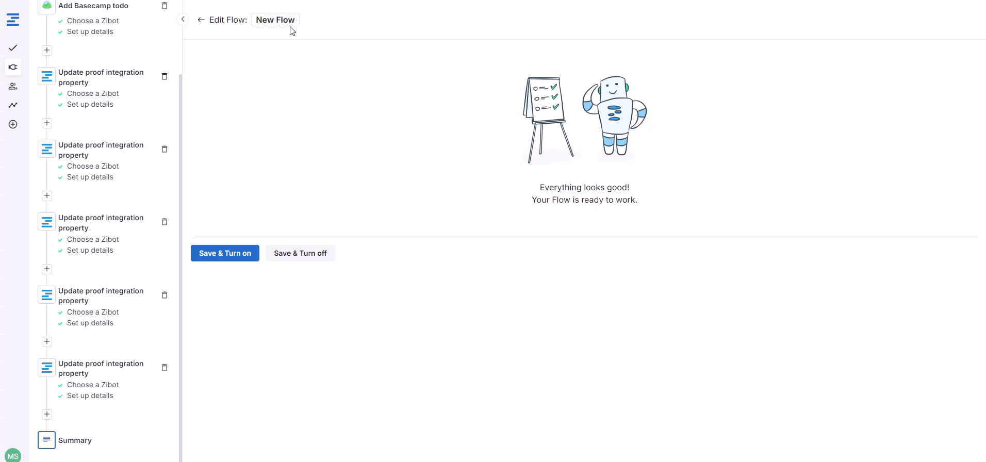
Task: Delete the Add Basecamp todo step
Action: tap(165, 6)
